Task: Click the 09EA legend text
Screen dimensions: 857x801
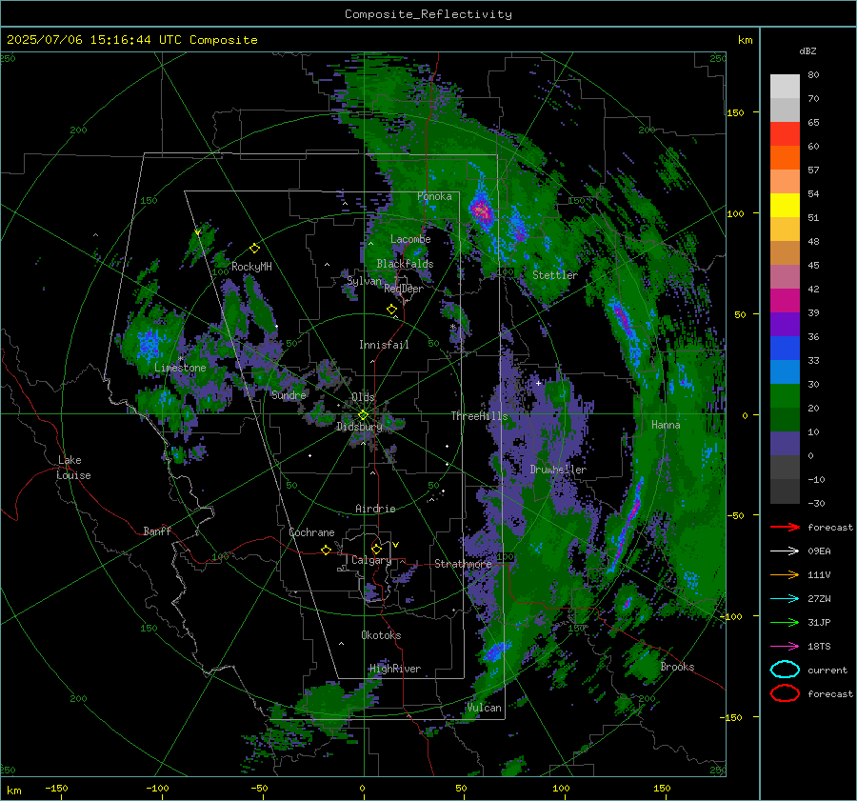Action: 819,551
